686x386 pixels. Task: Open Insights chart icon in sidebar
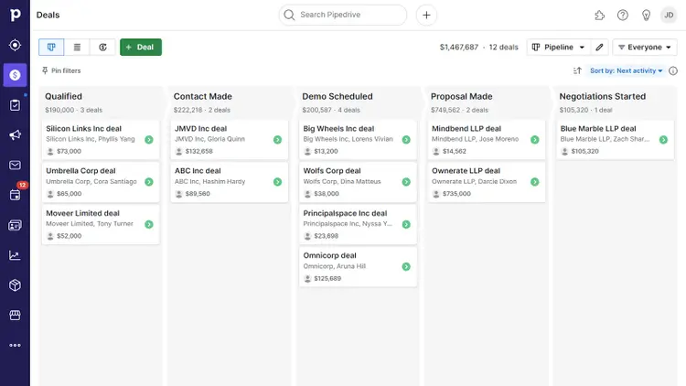coord(15,255)
